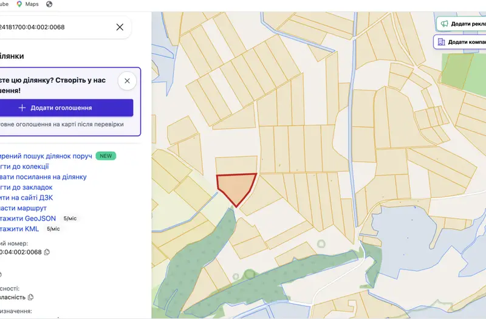Copy the cadastral number 04:002:0068
486x319 pixels.
(x=47, y=252)
